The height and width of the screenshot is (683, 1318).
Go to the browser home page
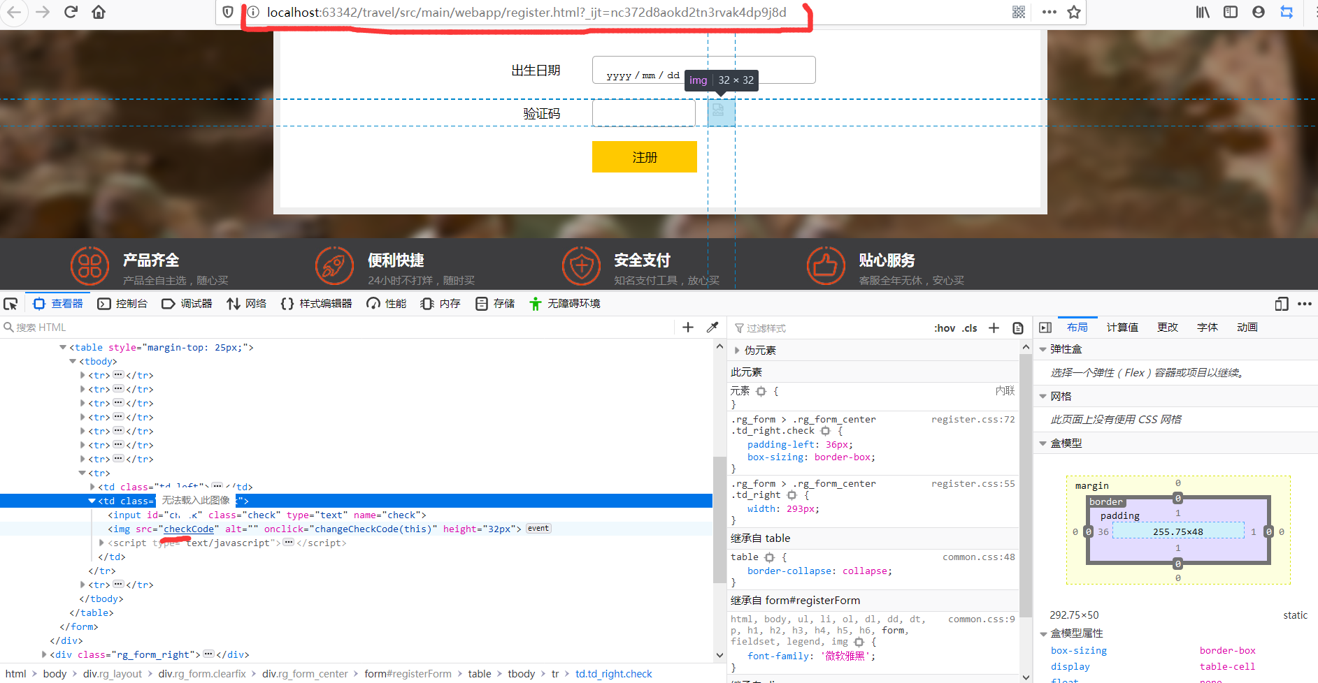[x=99, y=12]
